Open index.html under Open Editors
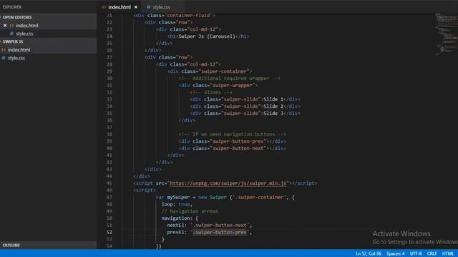The image size is (458, 257). [27, 26]
